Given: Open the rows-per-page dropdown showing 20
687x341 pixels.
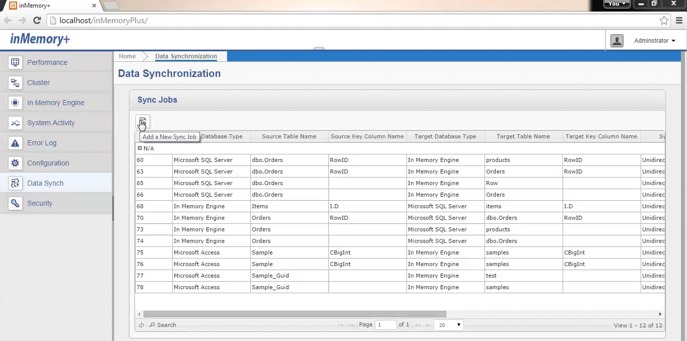Looking at the screenshot, I should point(449,325).
